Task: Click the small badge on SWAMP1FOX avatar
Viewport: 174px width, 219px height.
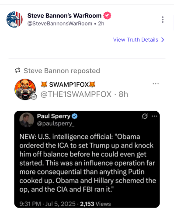Action: [34, 97]
